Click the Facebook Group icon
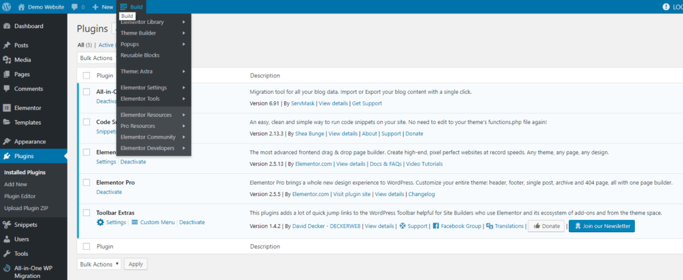The height and width of the screenshot is (280, 683). coord(436,226)
